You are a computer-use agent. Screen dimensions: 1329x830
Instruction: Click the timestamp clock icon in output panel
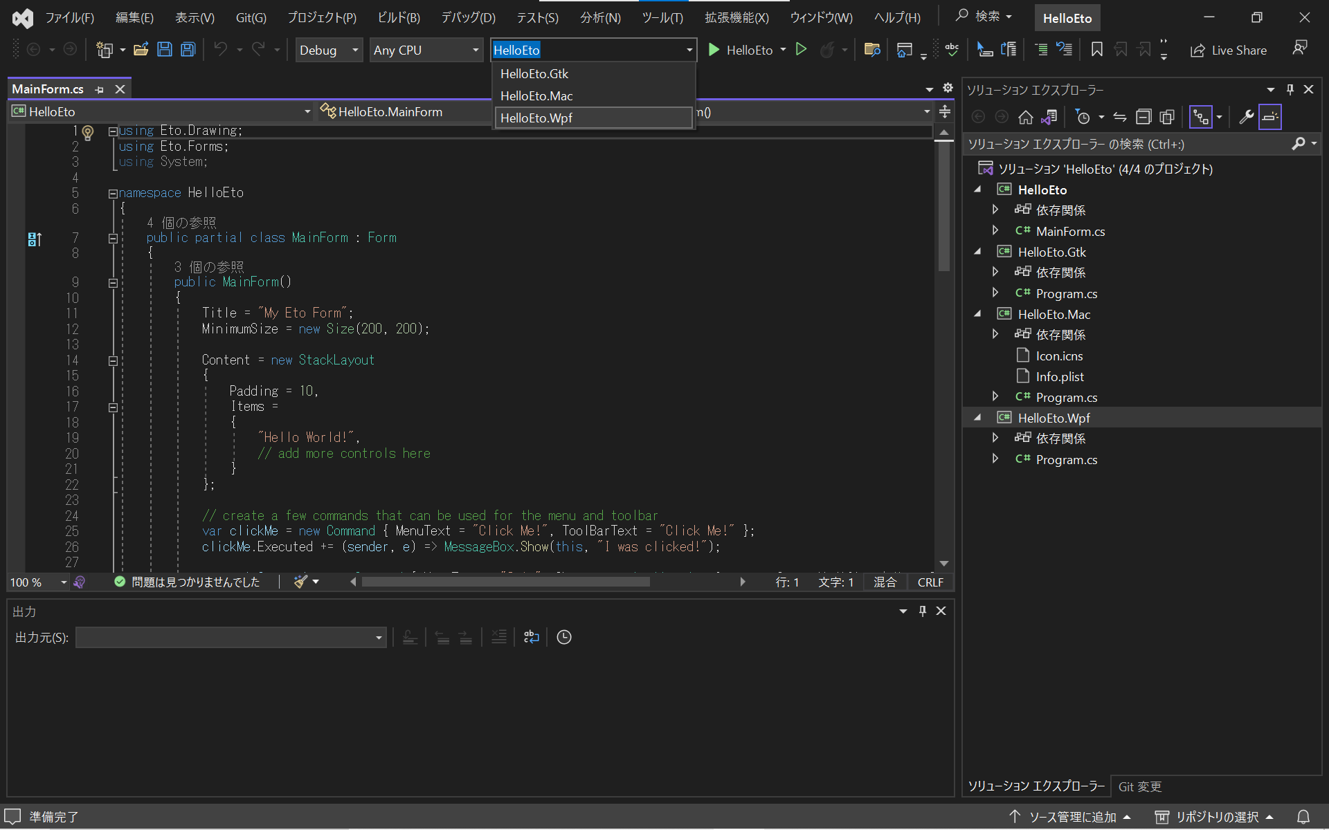pos(564,637)
